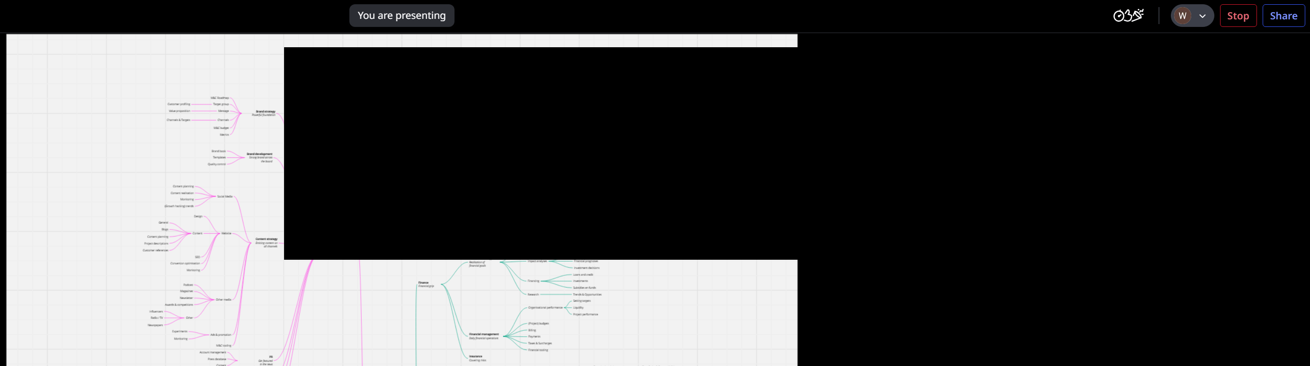The image size is (1310, 366).
Task: Select the 'Podcast' node
Action: coord(188,285)
